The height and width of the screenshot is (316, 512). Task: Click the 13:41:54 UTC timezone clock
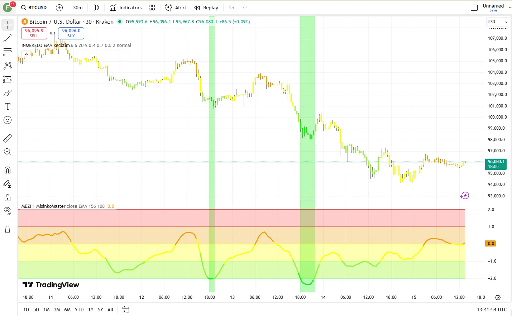click(x=492, y=310)
